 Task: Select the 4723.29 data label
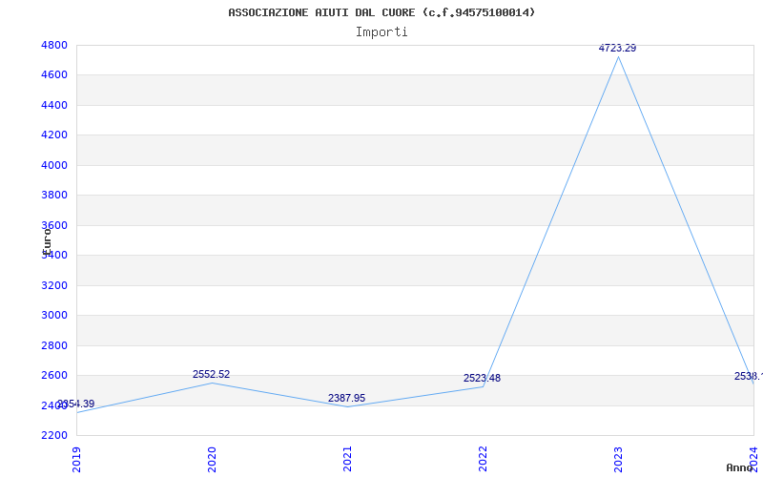pyautogui.click(x=617, y=49)
